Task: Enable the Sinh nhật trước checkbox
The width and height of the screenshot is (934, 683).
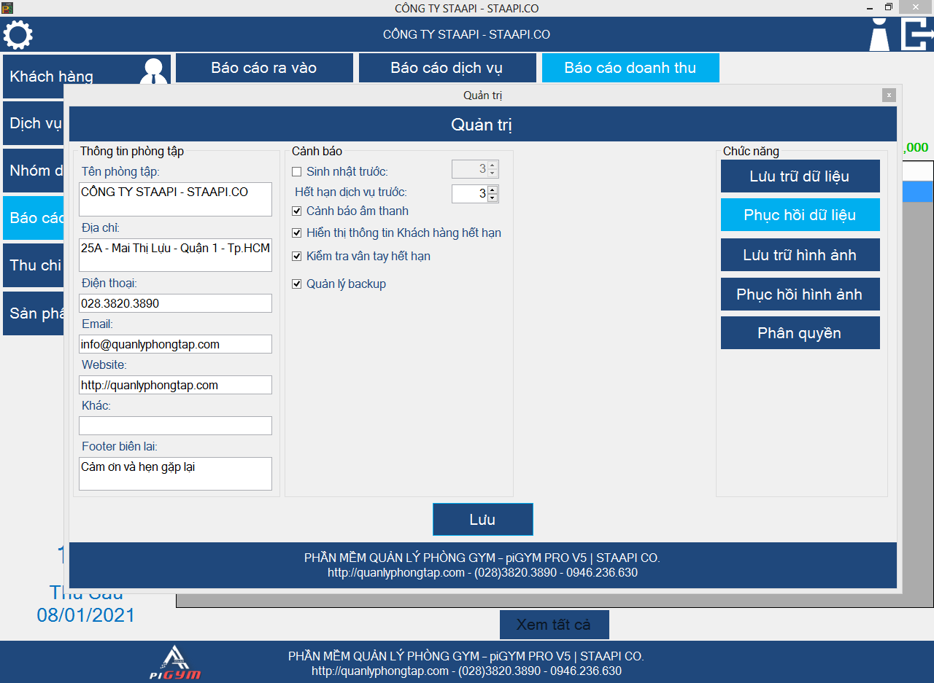Action: coord(297,172)
